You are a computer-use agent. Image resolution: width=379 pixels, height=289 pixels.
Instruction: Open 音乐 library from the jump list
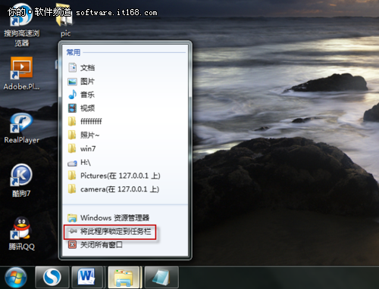pos(125,95)
